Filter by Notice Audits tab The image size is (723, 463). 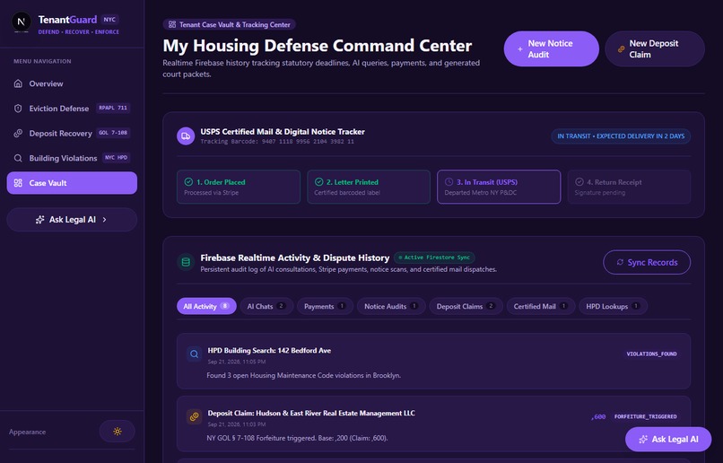[x=391, y=306]
